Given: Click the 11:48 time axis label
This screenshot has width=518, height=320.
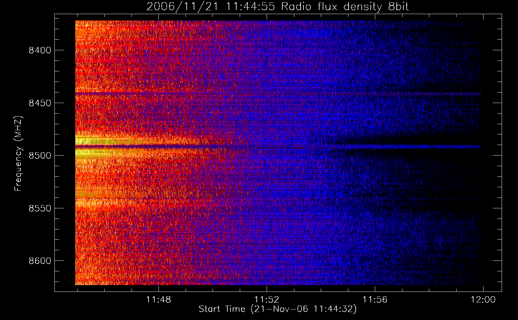Looking at the screenshot, I should click(x=158, y=300).
